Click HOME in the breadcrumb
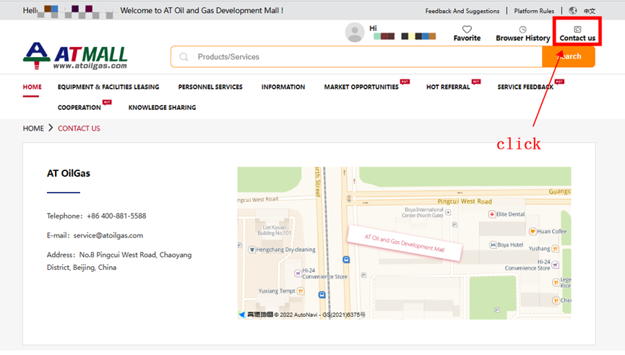625x355 pixels. pyautogui.click(x=33, y=128)
